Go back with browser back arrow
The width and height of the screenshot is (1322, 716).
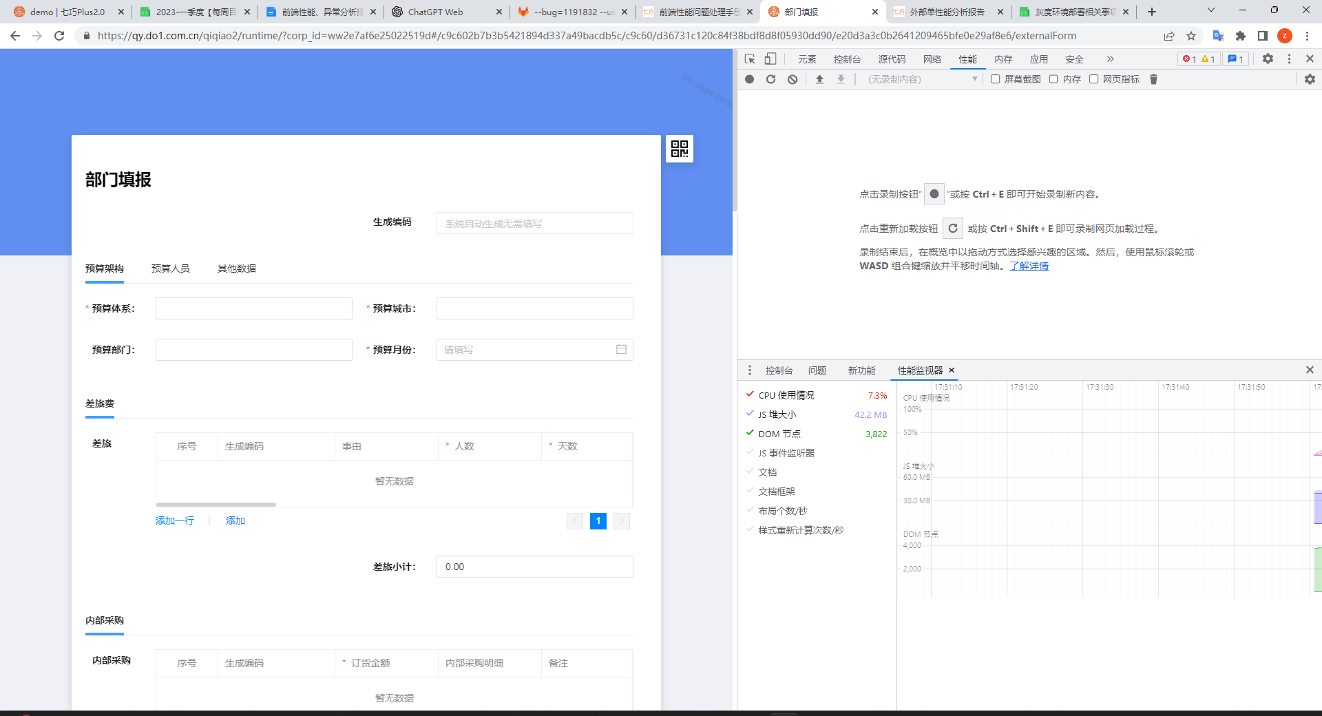15,36
